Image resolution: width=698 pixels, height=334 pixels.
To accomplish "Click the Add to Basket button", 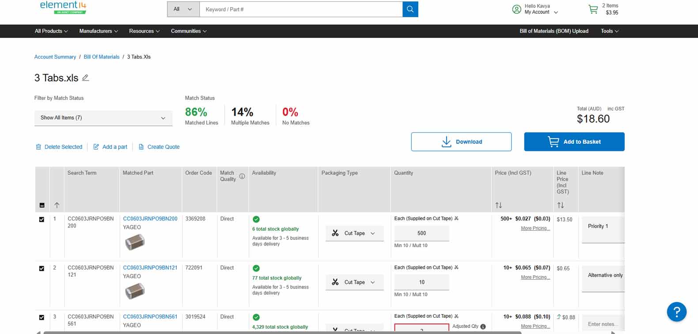I will coord(574,142).
